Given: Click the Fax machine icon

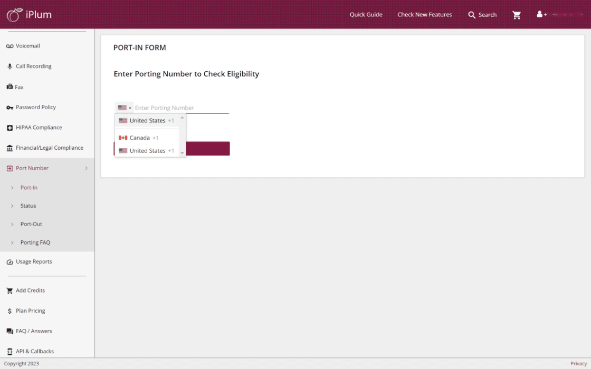Looking at the screenshot, I should [x=9, y=87].
